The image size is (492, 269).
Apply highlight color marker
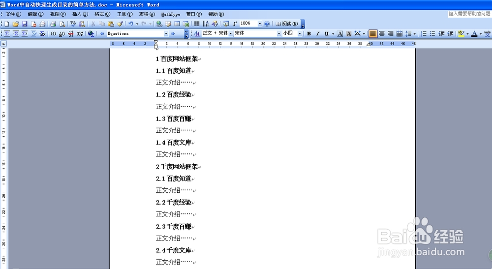461,33
